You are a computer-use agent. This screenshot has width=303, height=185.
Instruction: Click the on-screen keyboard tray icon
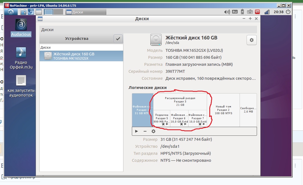tap(250, 12)
